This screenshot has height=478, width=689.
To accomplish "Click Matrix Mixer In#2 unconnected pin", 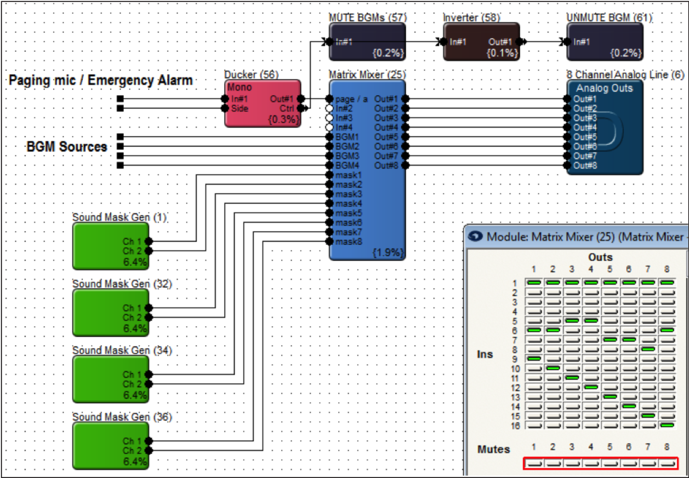I will coord(330,108).
